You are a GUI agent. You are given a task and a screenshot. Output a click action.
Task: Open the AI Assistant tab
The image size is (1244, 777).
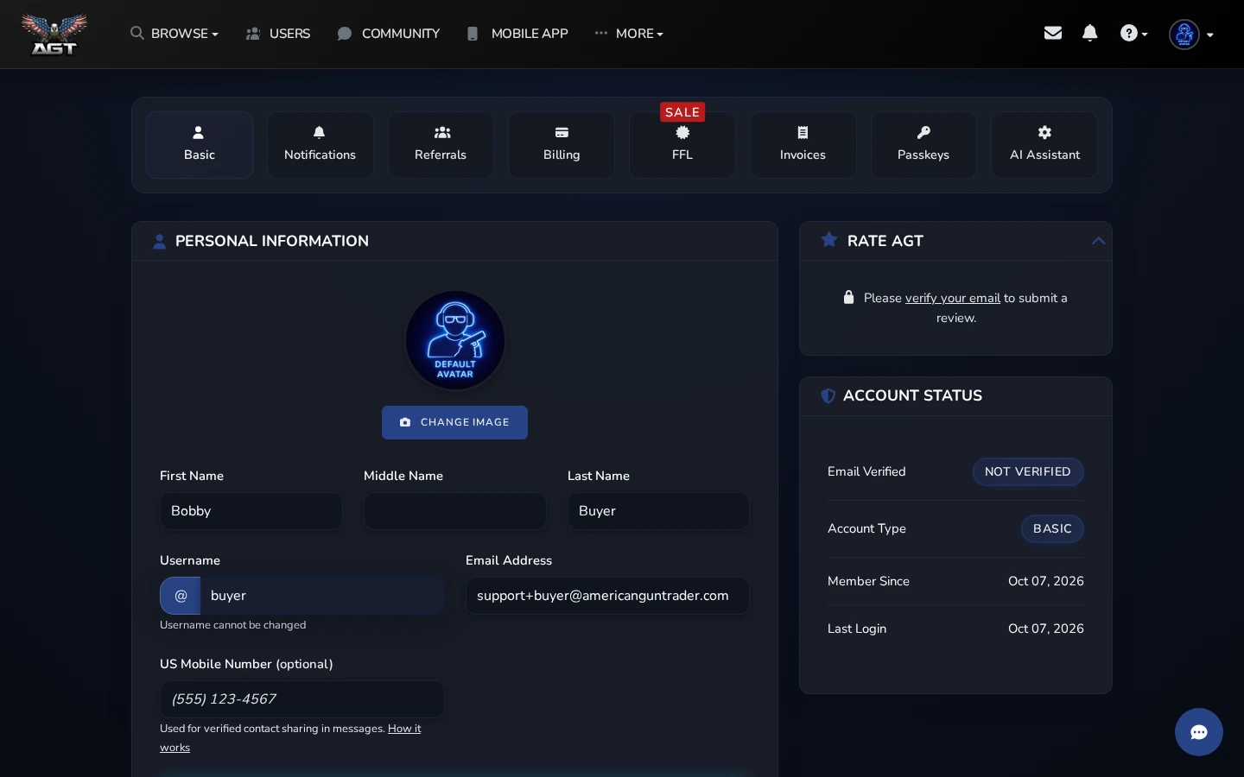[x=1044, y=145]
